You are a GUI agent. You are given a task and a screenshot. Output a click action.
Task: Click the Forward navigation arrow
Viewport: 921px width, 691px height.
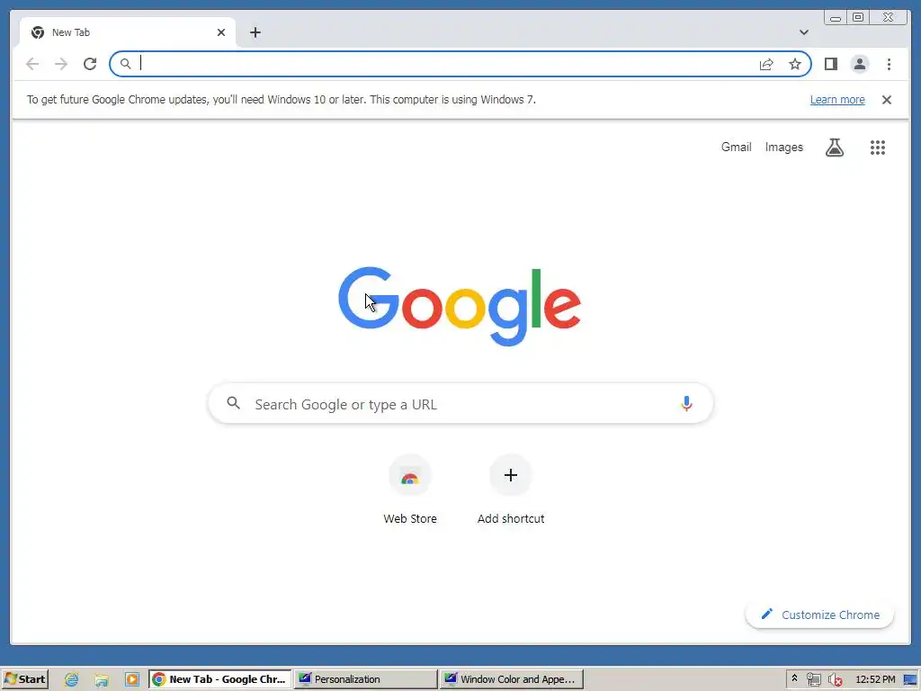(61, 64)
